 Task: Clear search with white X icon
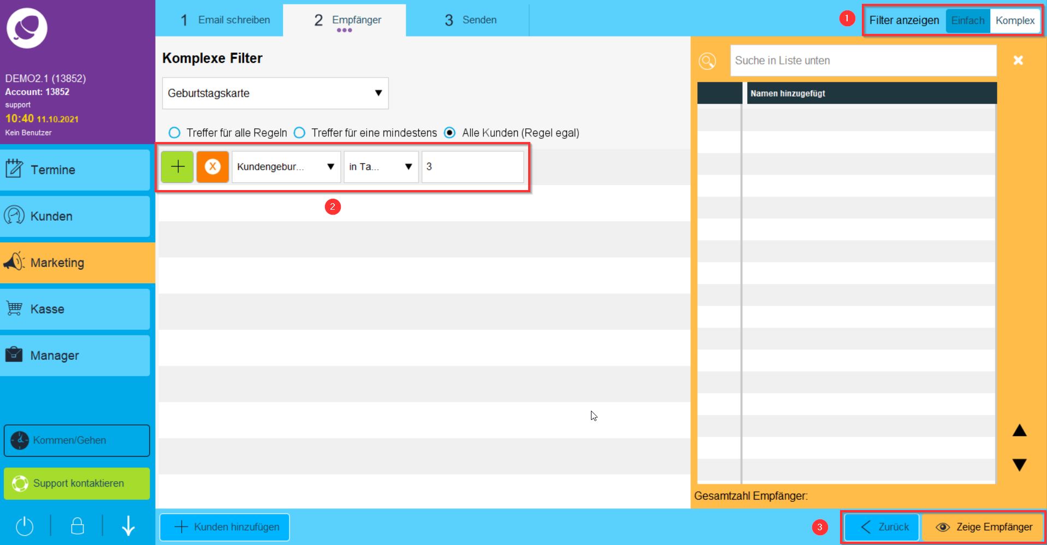(1018, 61)
